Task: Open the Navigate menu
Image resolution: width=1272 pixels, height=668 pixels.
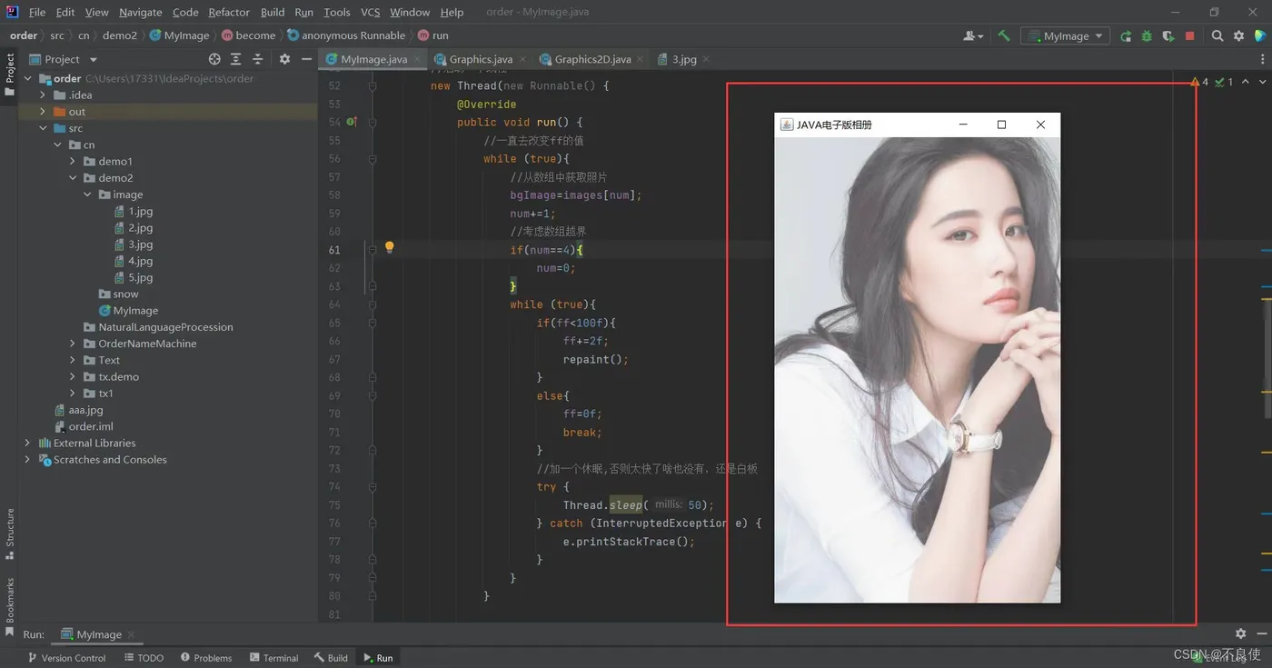Action: pyautogui.click(x=141, y=12)
